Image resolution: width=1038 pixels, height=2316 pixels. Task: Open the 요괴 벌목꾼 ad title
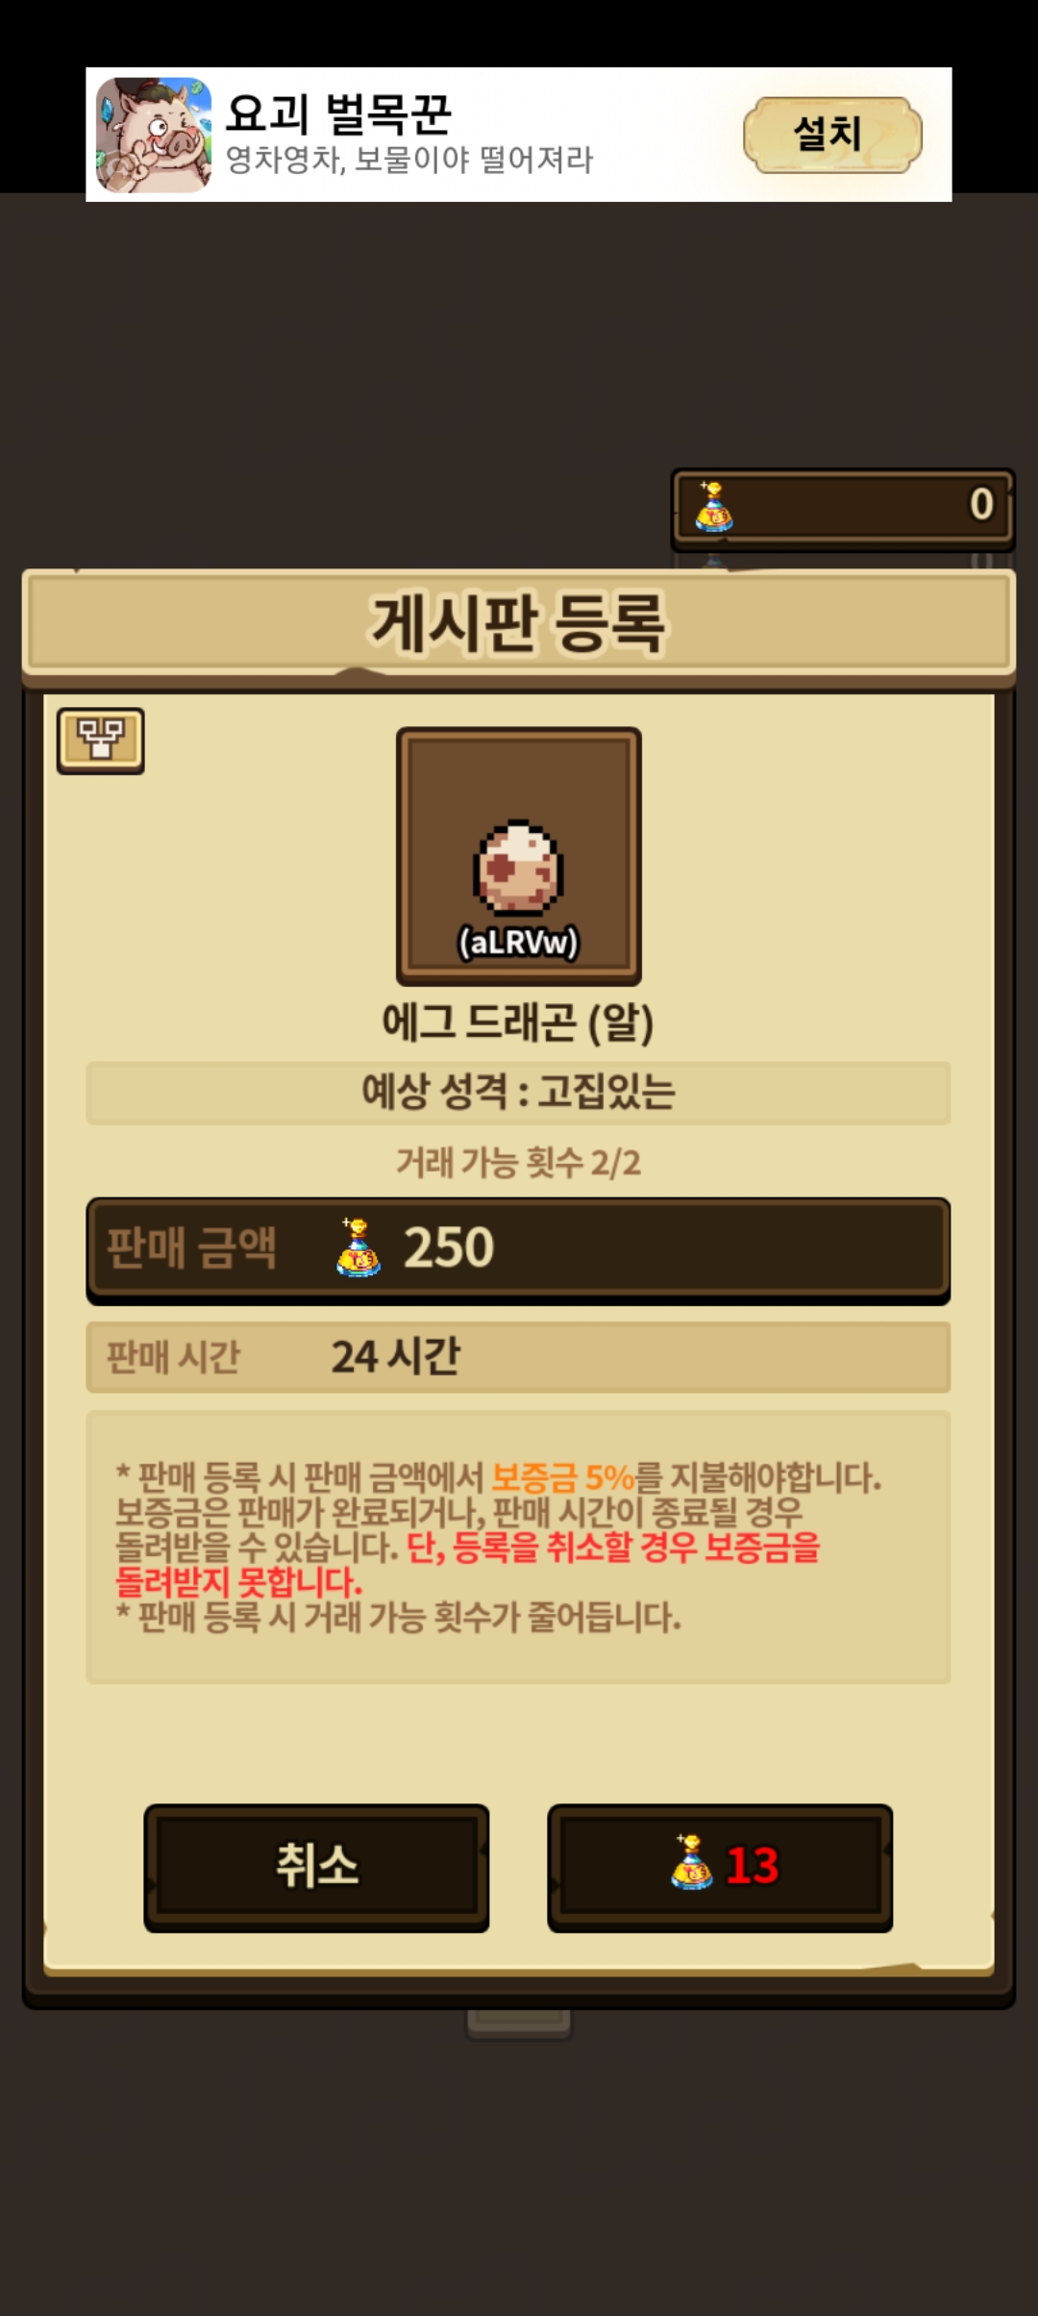click(x=338, y=113)
